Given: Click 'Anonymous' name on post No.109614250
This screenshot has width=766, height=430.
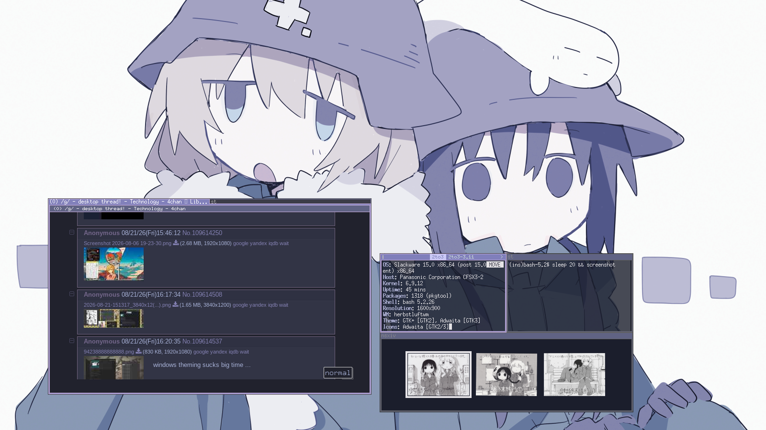Looking at the screenshot, I should click(x=101, y=233).
